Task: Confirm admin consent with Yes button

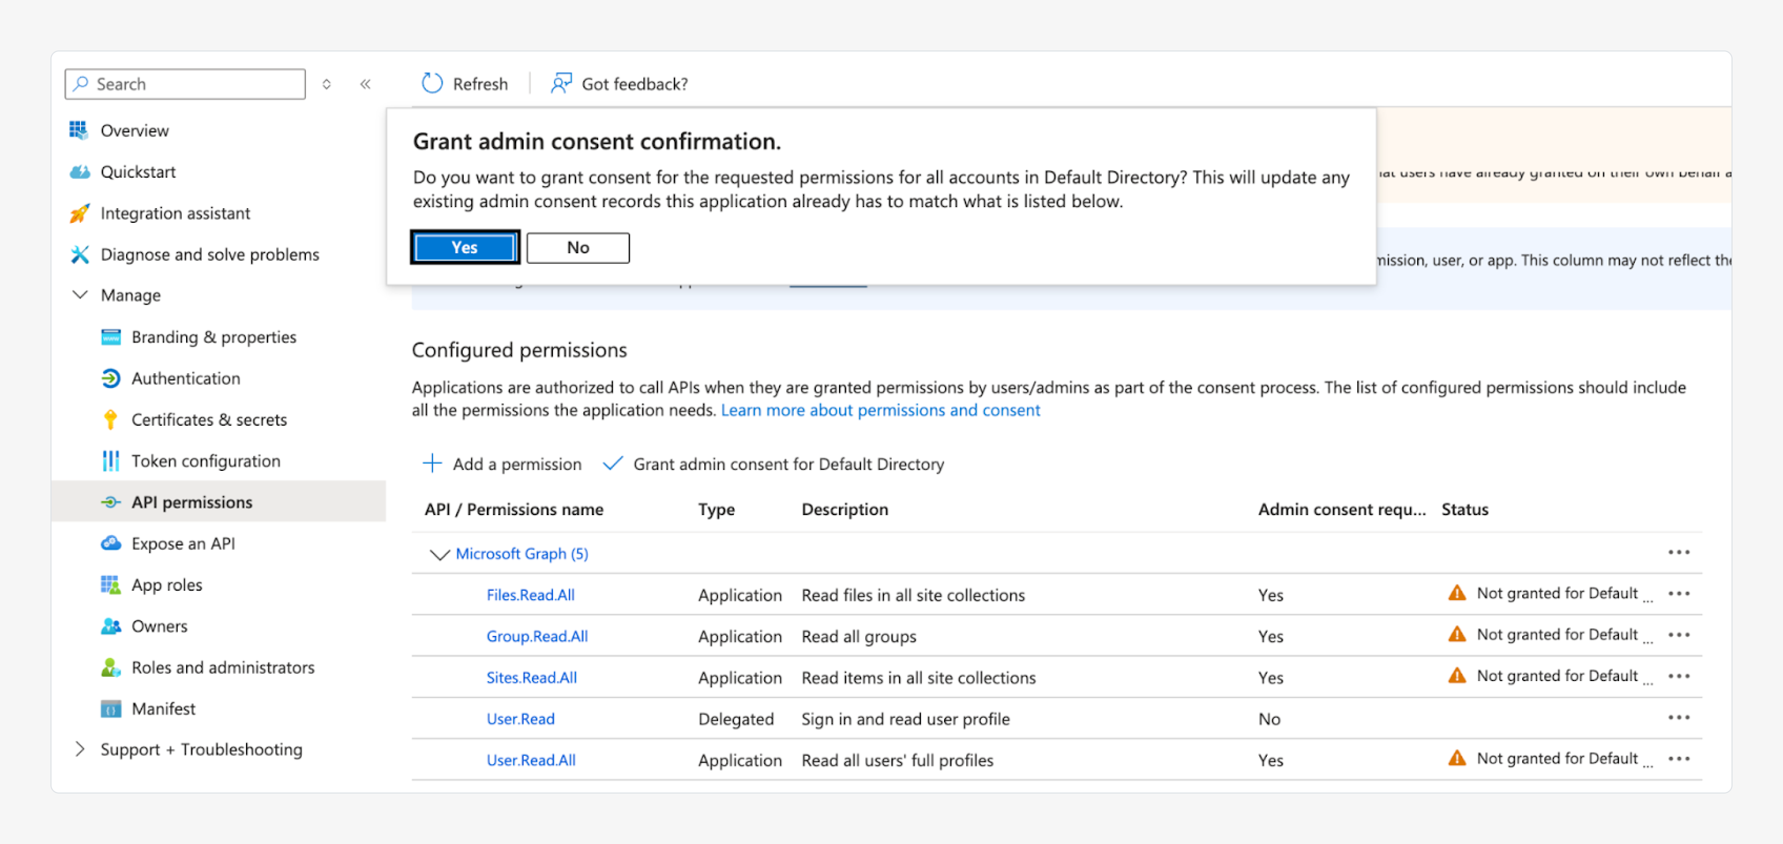Action: pyautogui.click(x=465, y=247)
